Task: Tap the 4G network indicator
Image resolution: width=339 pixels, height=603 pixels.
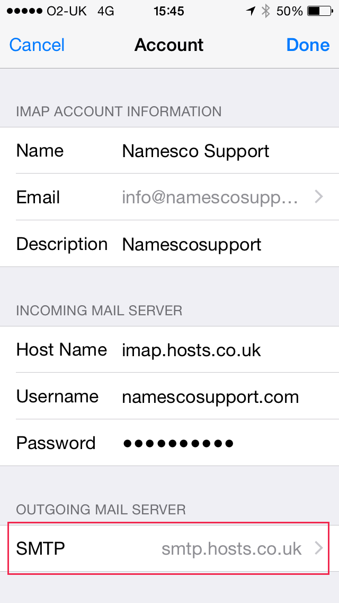Action: tap(105, 12)
